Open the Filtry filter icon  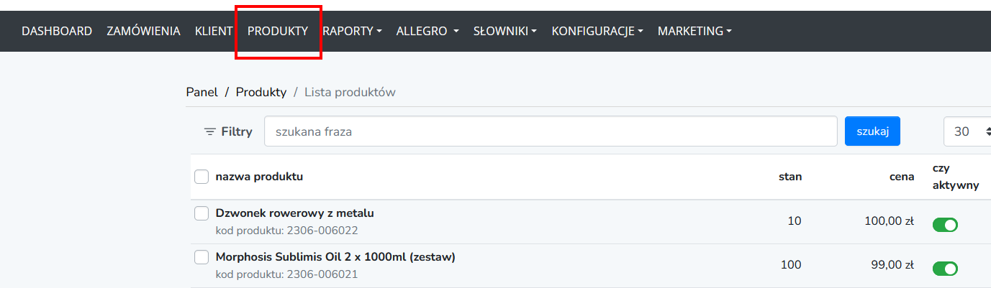pyautogui.click(x=210, y=131)
